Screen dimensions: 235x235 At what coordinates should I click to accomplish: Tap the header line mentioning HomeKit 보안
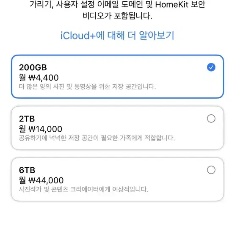pyautogui.click(x=117, y=5)
